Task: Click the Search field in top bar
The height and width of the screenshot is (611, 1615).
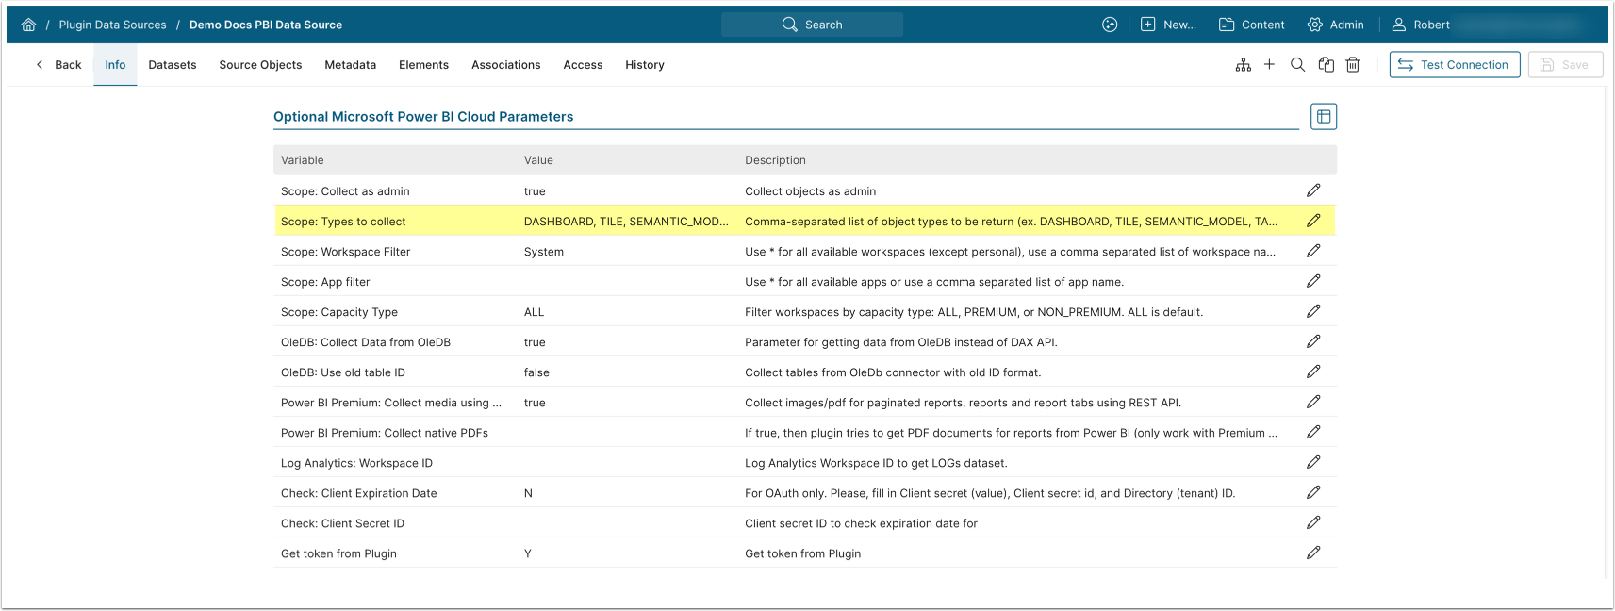Action: 812,25
